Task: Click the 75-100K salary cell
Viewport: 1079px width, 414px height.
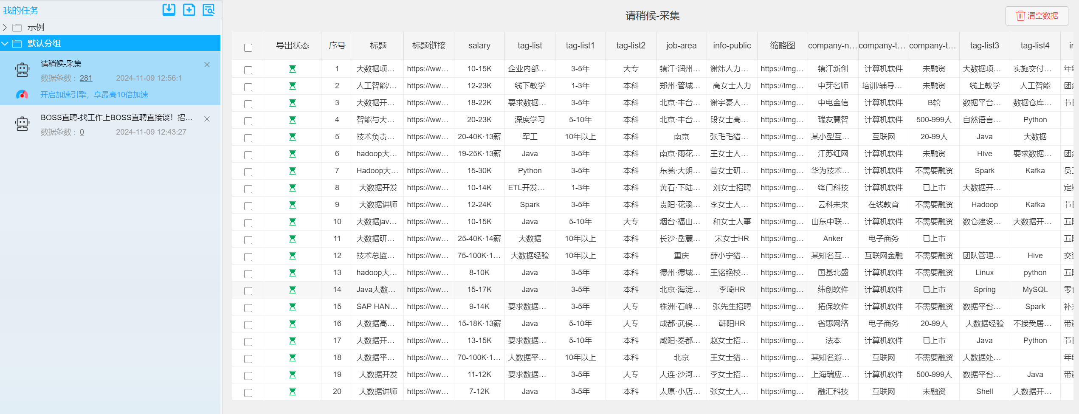Action: (x=479, y=256)
